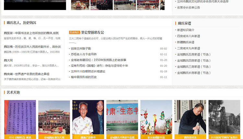Click the orange 历史钩沉 tag
Image resolution: width=243 pixels, height=139 pixels.
[x=74, y=32]
